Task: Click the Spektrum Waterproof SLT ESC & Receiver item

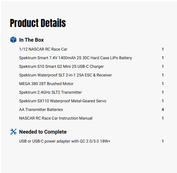Action: coord(65,75)
